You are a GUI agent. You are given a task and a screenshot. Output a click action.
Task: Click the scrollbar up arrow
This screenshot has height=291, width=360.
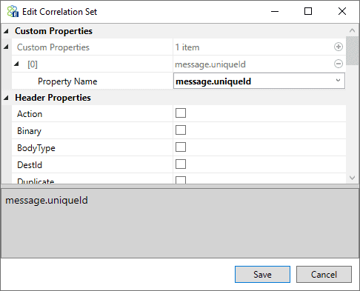point(353,30)
